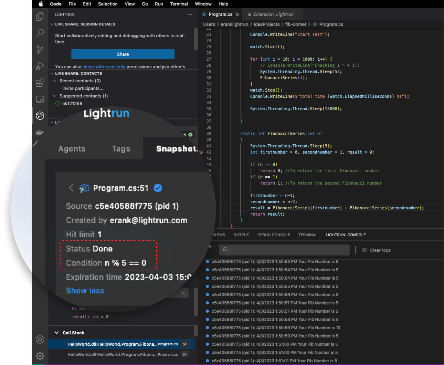Open Accounts icon in activity bar

[40, 340]
